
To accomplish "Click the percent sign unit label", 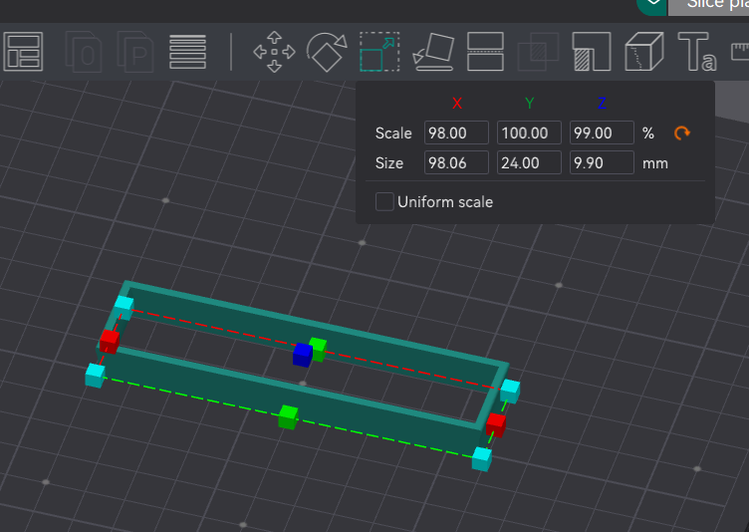I will pos(648,133).
